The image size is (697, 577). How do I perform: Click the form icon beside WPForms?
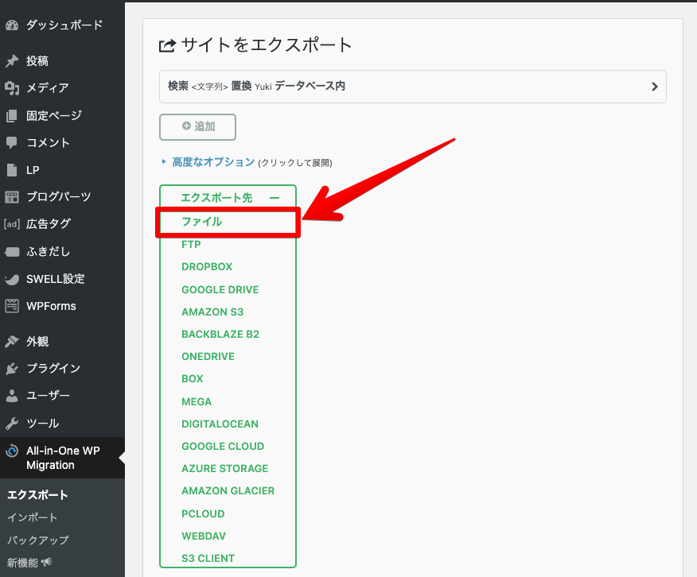(x=12, y=306)
